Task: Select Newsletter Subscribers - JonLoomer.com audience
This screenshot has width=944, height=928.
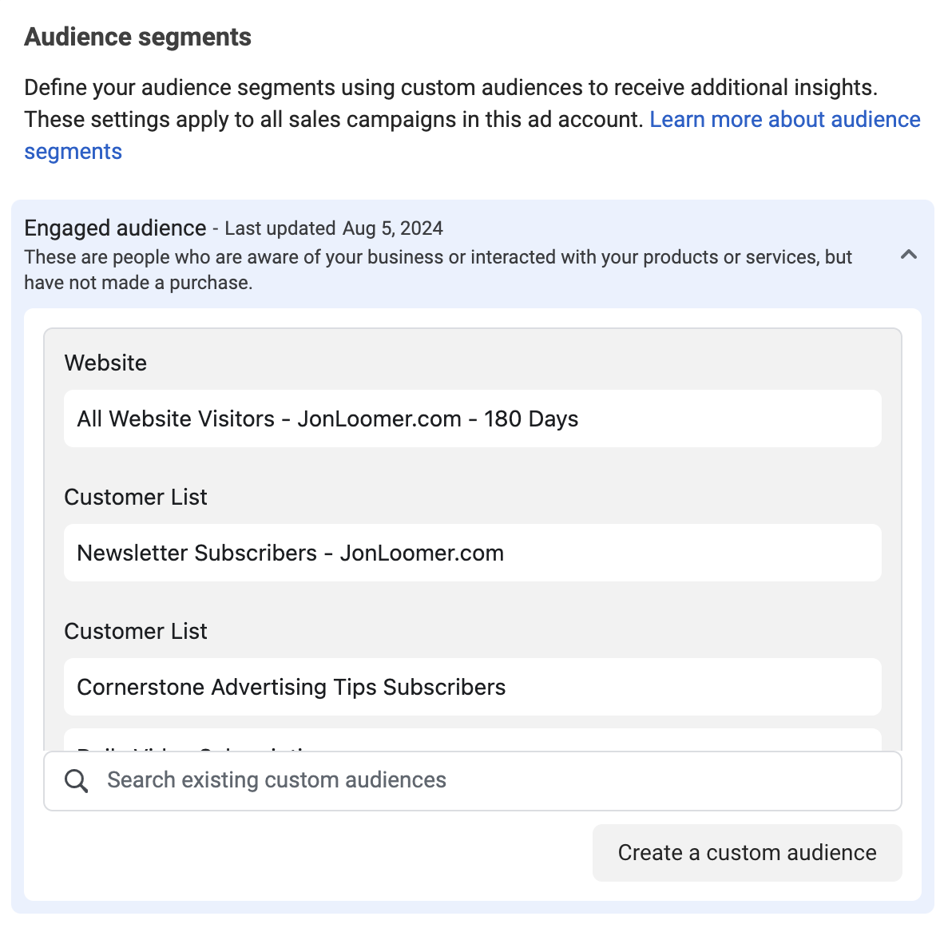Action: tap(473, 553)
